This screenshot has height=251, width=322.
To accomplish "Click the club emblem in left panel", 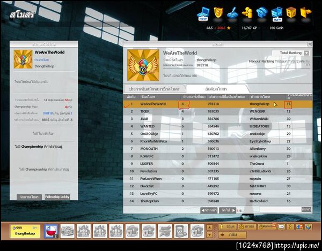I will pos(23,59).
